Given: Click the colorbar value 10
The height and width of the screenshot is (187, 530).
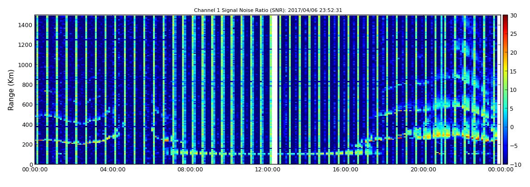Looking at the screenshot, I should pos(514,90).
